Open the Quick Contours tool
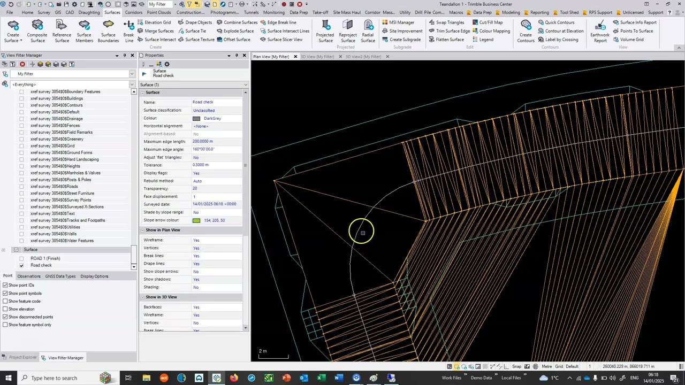Viewport: 685px width, 385px height. (x=556, y=22)
